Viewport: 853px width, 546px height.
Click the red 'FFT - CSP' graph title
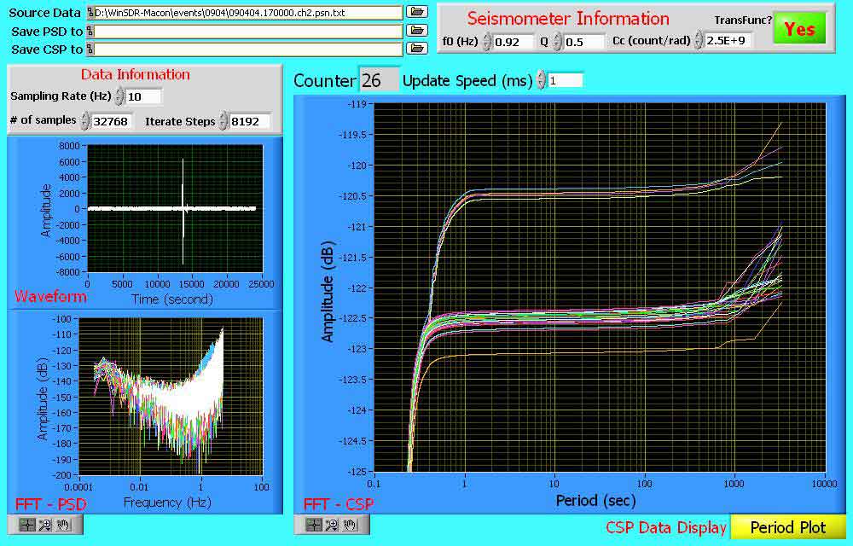(x=339, y=504)
